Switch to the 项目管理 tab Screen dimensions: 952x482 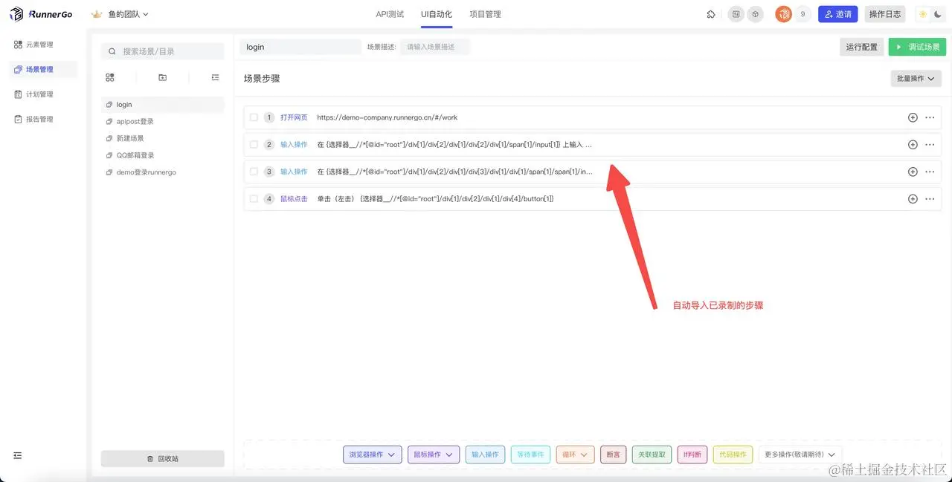[485, 14]
